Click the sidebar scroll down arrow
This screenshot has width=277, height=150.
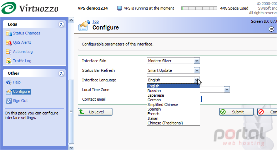(x=71, y=148)
